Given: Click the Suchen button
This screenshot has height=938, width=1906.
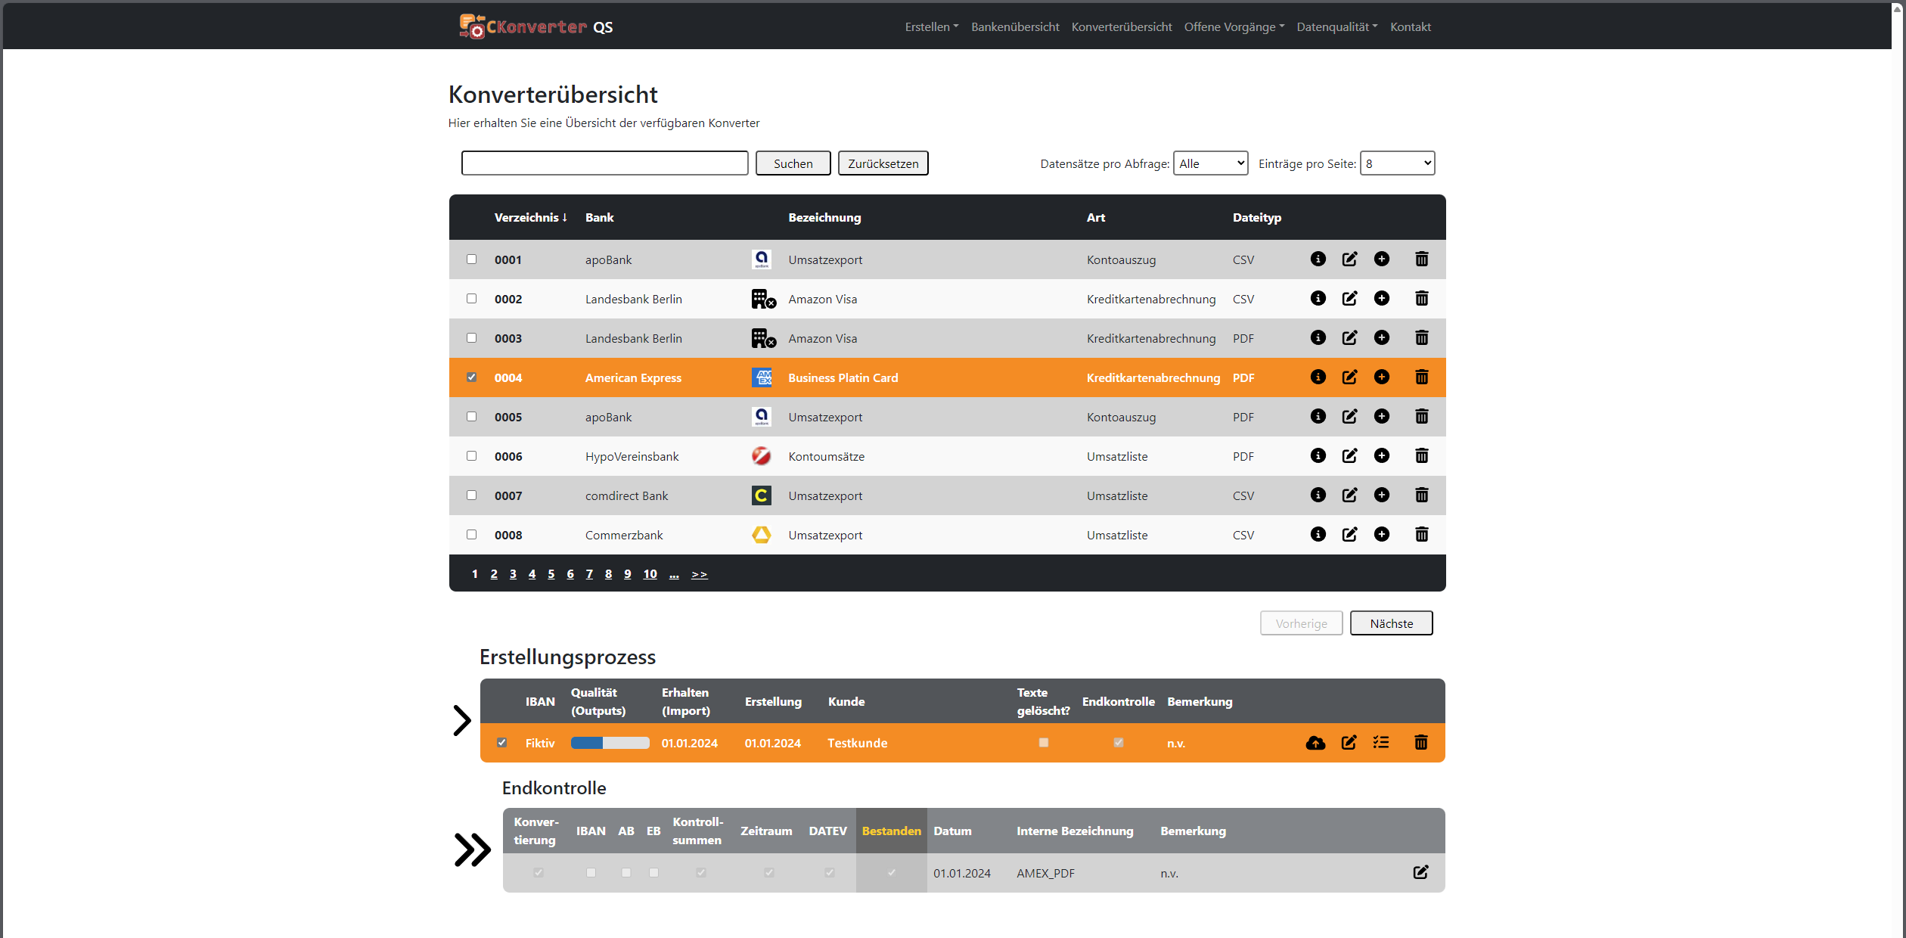Looking at the screenshot, I should click(793, 163).
